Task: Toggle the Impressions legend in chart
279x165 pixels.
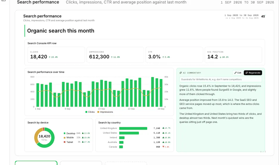Action: pyautogui.click(x=105, y=112)
